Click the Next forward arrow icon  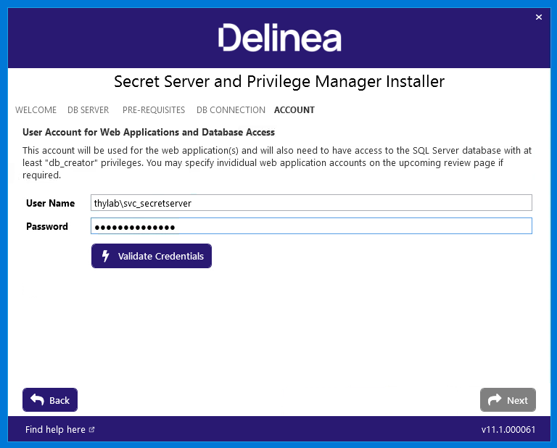point(495,399)
